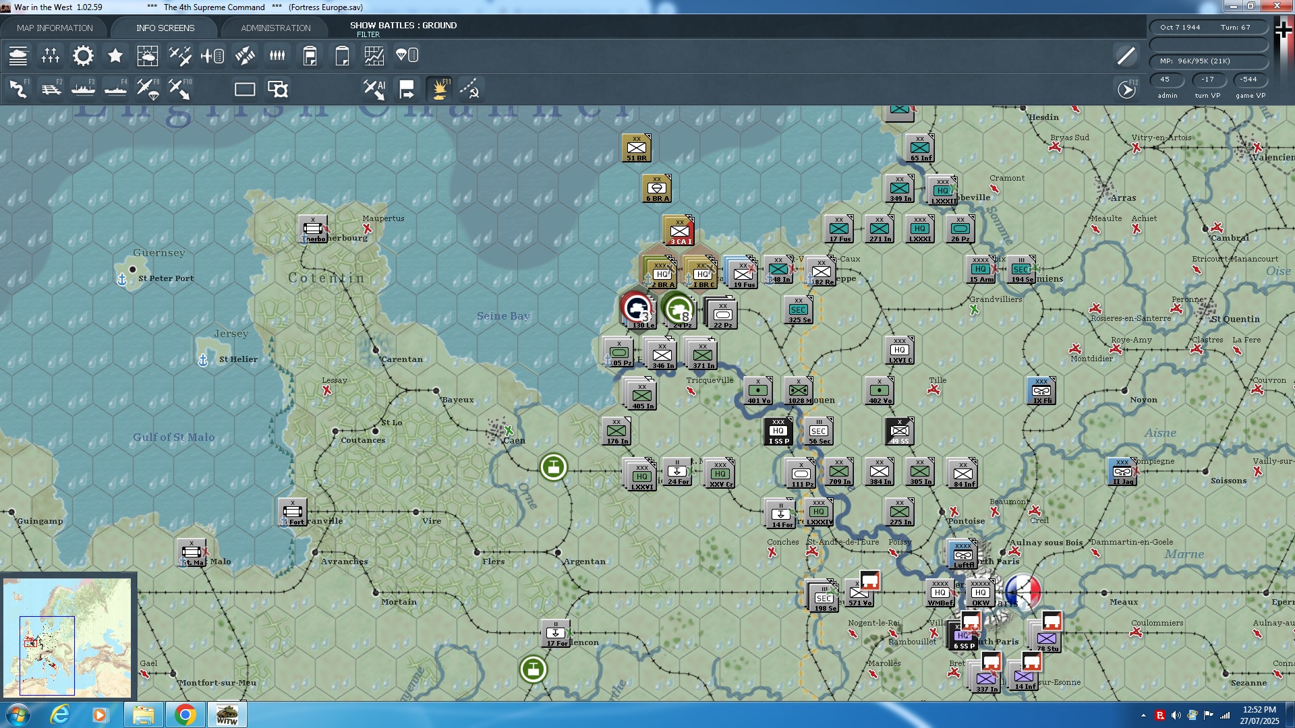Click the Europe minimap thumbnail
The width and height of the screenshot is (1295, 728).
tap(67, 637)
